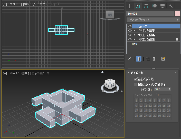Toggle Show End Result button
This screenshot has height=139, width=181.
[x=139, y=59]
